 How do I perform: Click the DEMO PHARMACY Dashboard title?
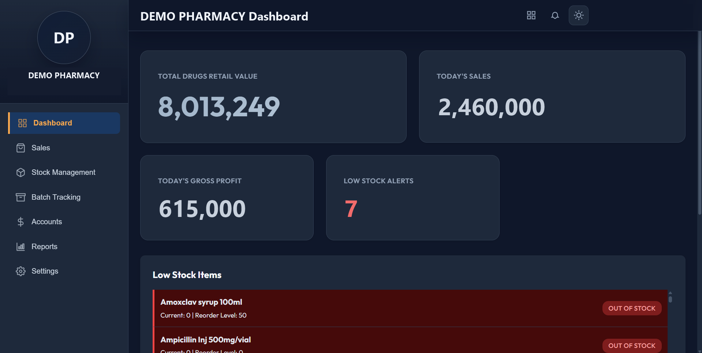pos(224,16)
